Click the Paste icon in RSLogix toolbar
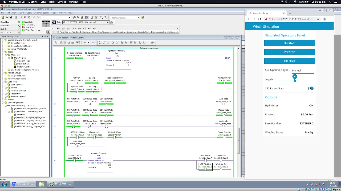This screenshot has height=191, width=341. click(x=29, y=17)
